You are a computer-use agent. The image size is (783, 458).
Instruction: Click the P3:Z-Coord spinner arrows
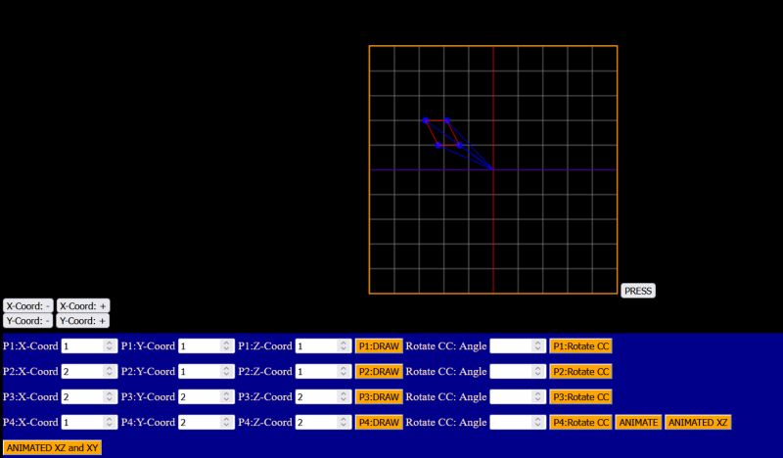click(x=344, y=397)
